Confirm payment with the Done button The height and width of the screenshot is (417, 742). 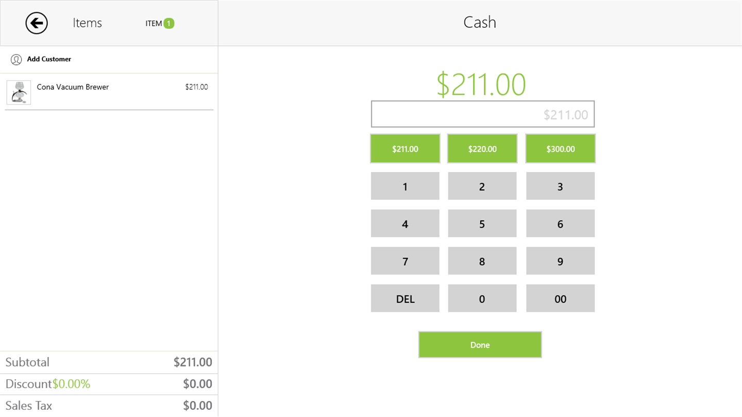480,344
